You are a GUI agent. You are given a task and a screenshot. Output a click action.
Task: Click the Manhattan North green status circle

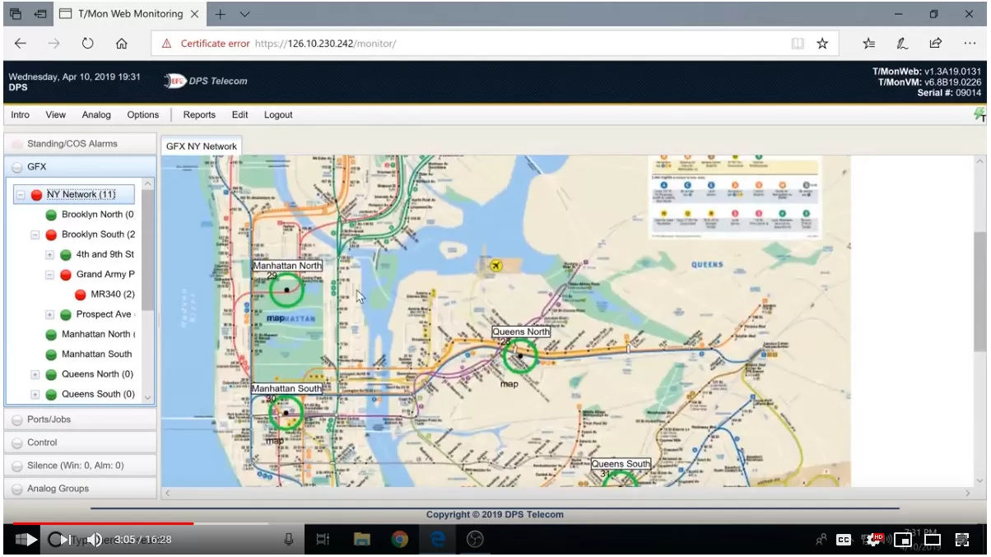point(286,290)
